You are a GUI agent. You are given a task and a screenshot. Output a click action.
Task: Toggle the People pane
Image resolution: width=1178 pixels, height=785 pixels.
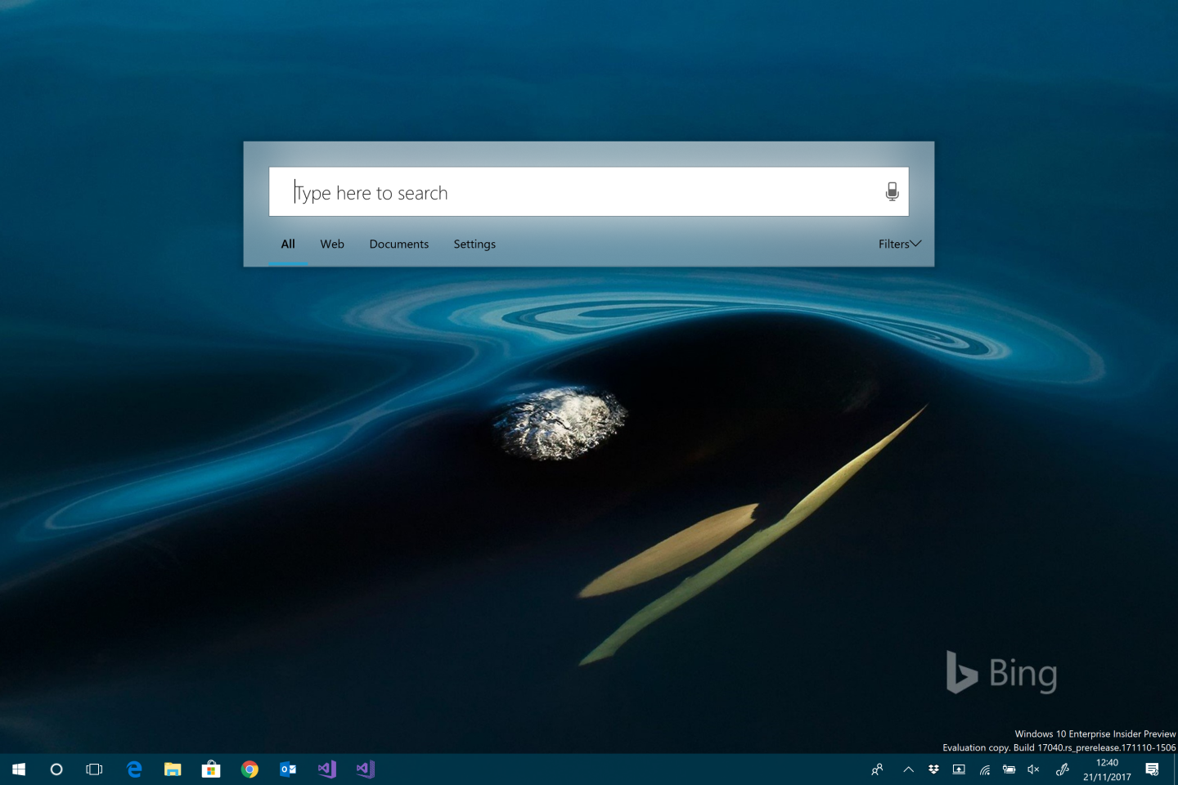tap(876, 769)
